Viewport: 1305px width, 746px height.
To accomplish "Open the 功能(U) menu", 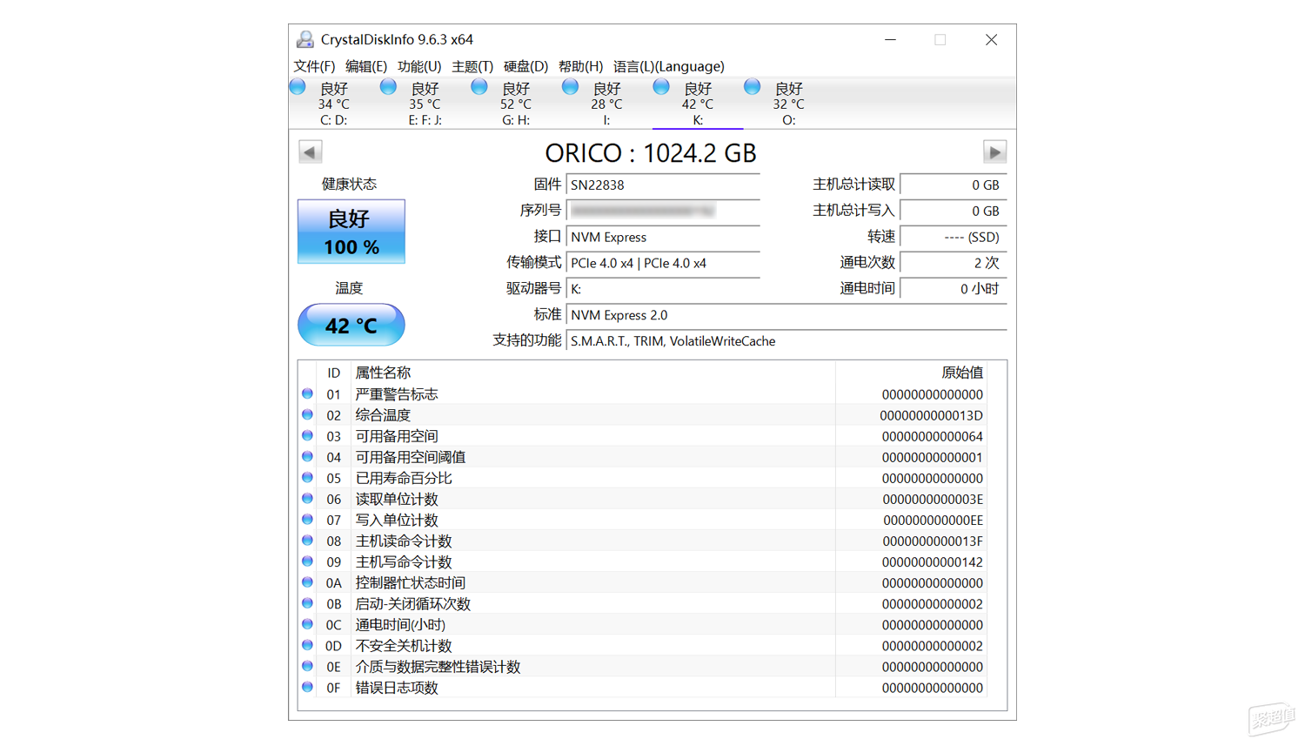I will [419, 66].
